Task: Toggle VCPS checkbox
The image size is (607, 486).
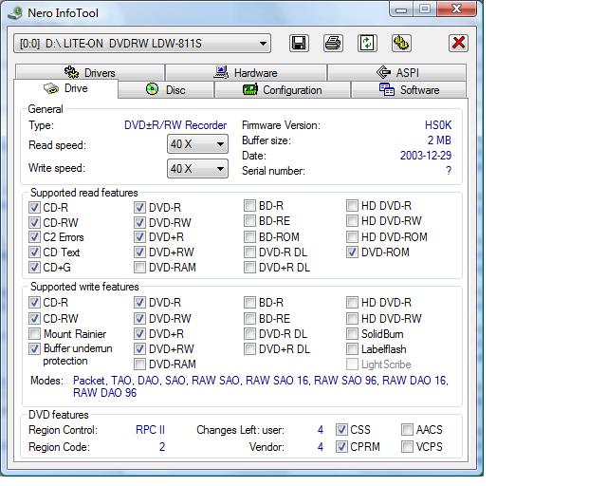Action: (407, 446)
